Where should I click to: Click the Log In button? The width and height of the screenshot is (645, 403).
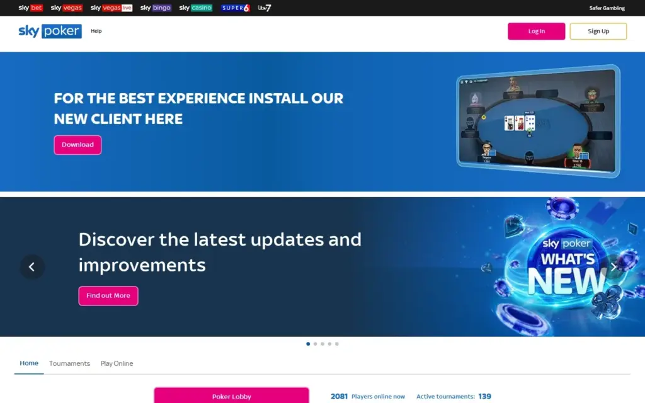pos(537,31)
